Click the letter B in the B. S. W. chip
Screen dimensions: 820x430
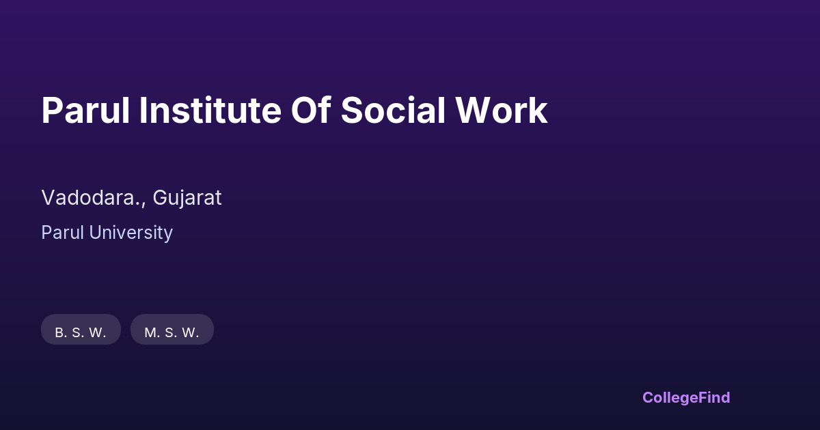point(59,333)
